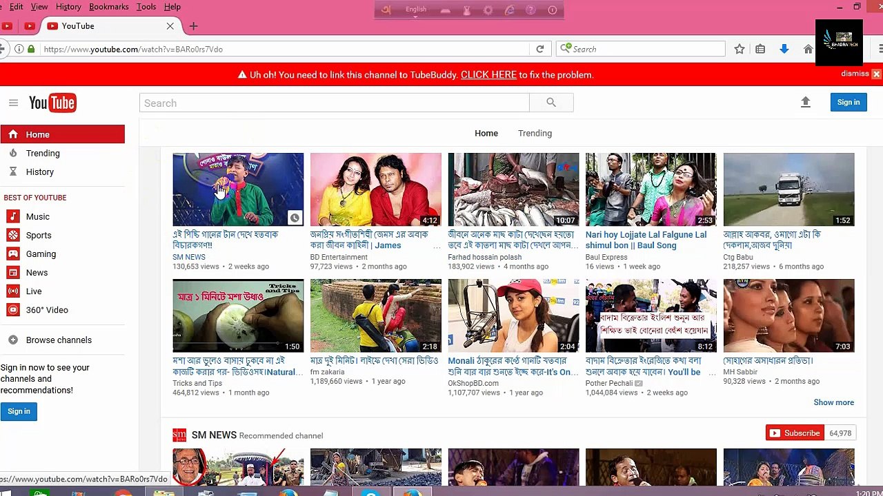The image size is (883, 496).
Task: Open the Bookmarks menu
Action: click(109, 7)
